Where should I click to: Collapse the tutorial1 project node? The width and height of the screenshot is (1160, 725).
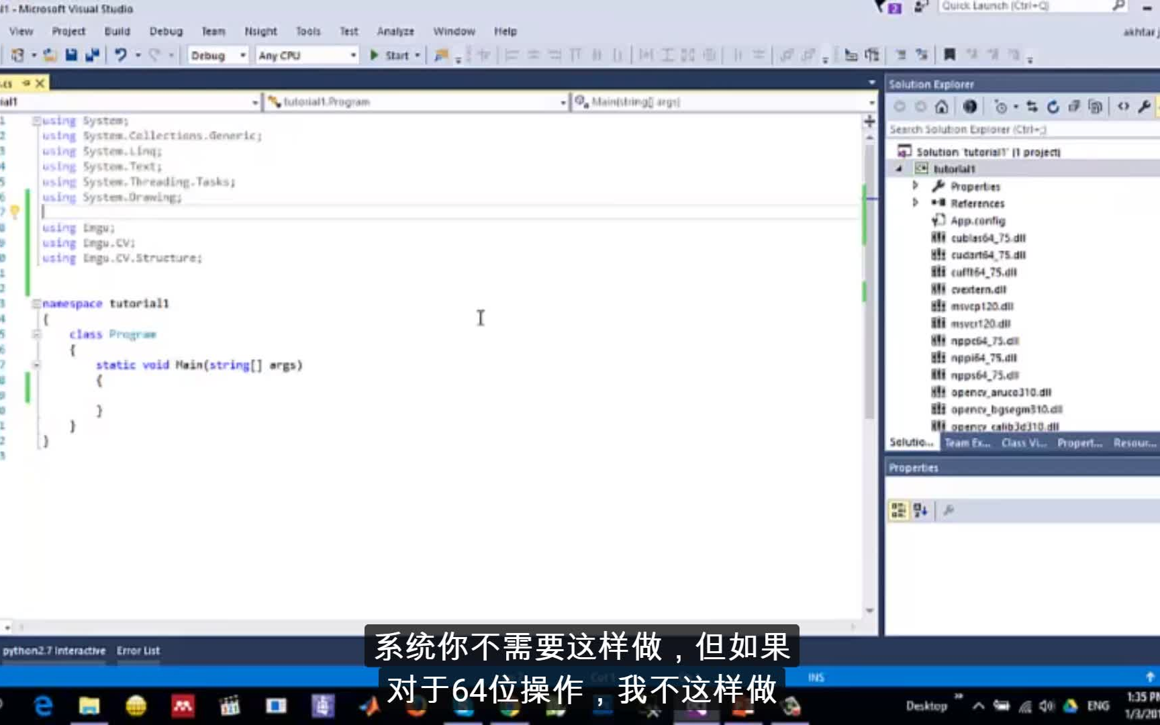pos(899,168)
